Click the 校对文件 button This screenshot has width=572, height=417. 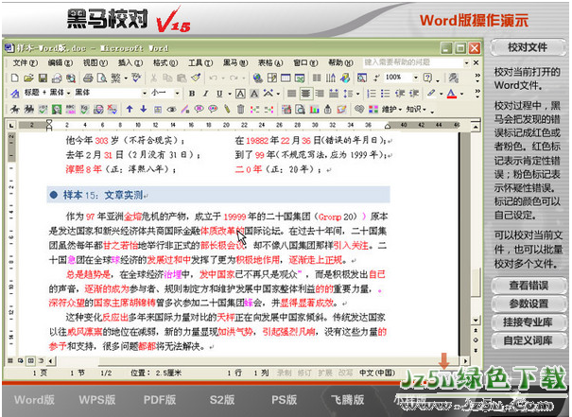(x=528, y=46)
